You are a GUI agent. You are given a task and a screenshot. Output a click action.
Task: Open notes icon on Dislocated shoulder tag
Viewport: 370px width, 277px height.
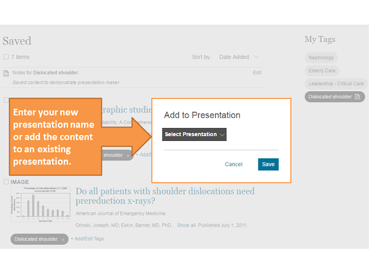[357, 97]
